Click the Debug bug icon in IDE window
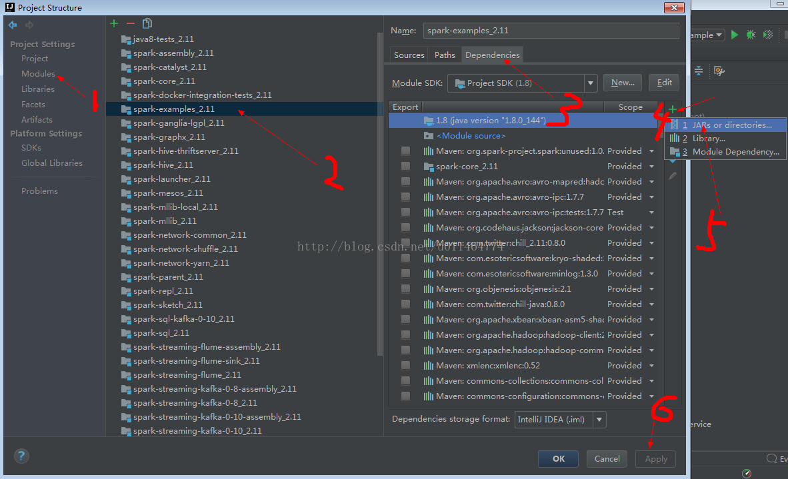The height and width of the screenshot is (479, 788). pyautogui.click(x=751, y=35)
